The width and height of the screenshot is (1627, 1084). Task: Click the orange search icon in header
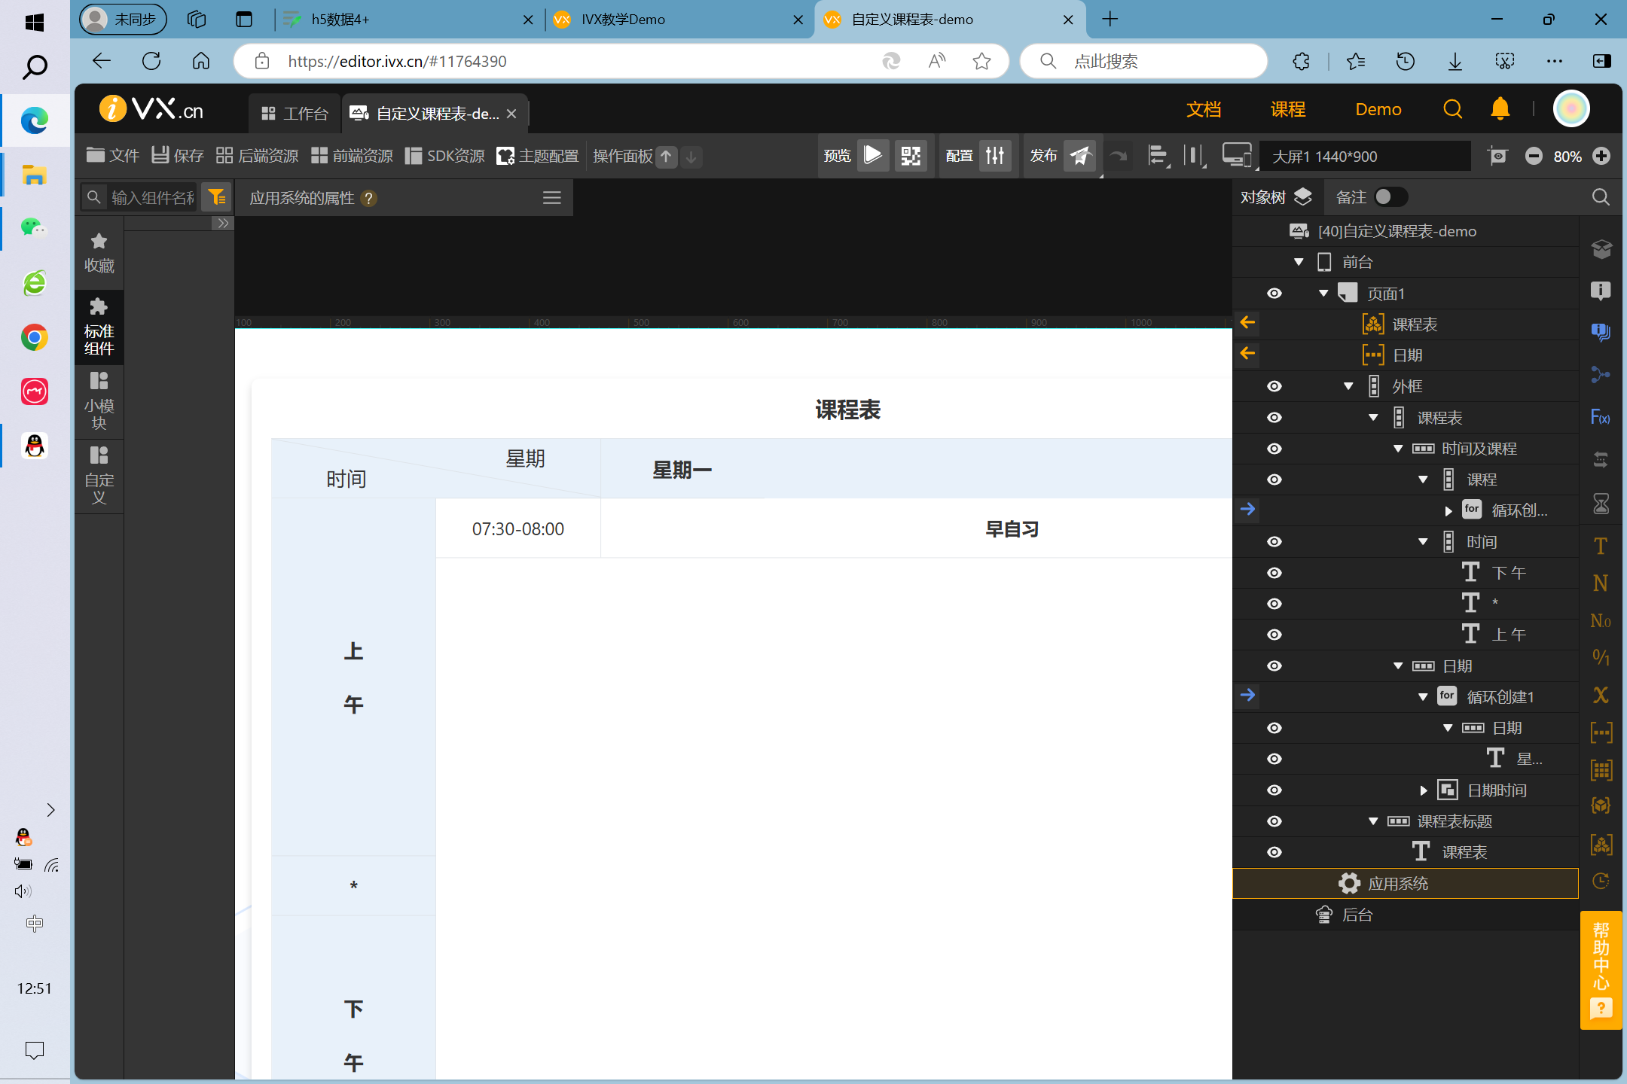coord(1452,110)
